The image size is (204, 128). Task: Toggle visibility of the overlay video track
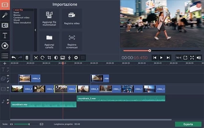pos(8,76)
